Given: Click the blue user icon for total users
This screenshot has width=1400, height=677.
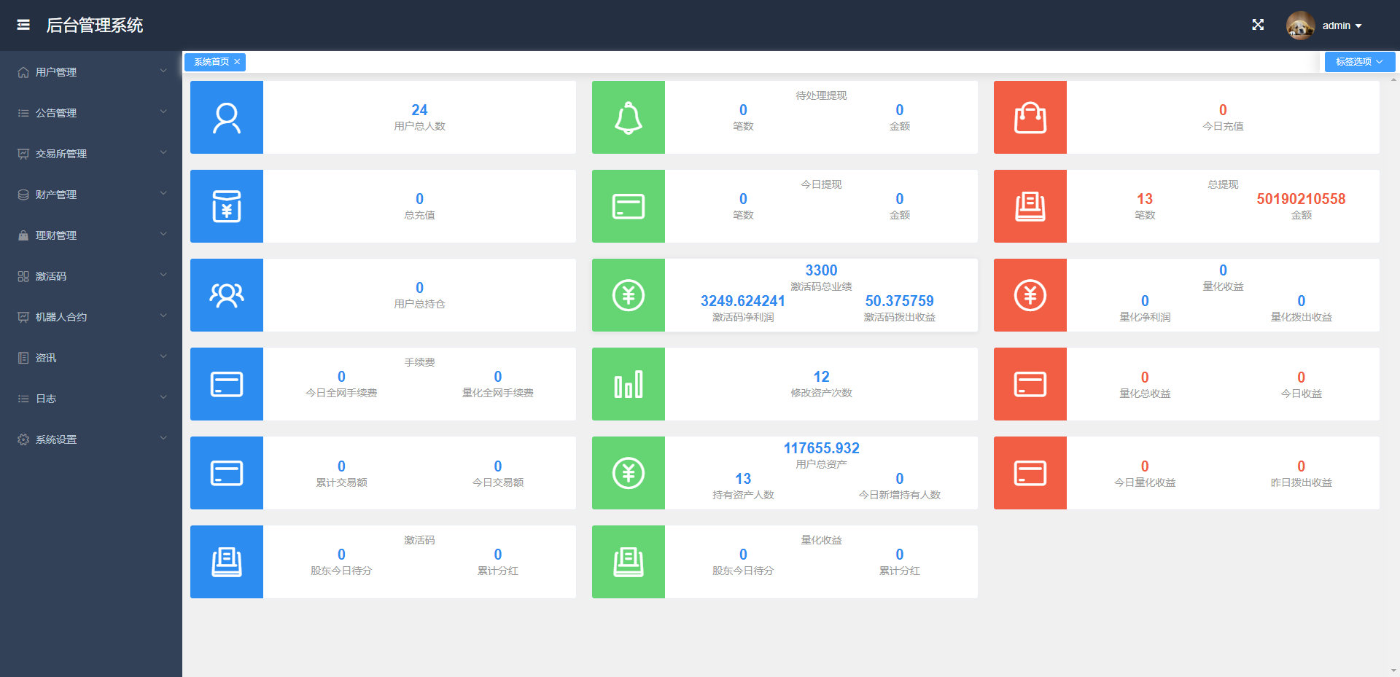Looking at the screenshot, I should click(227, 117).
